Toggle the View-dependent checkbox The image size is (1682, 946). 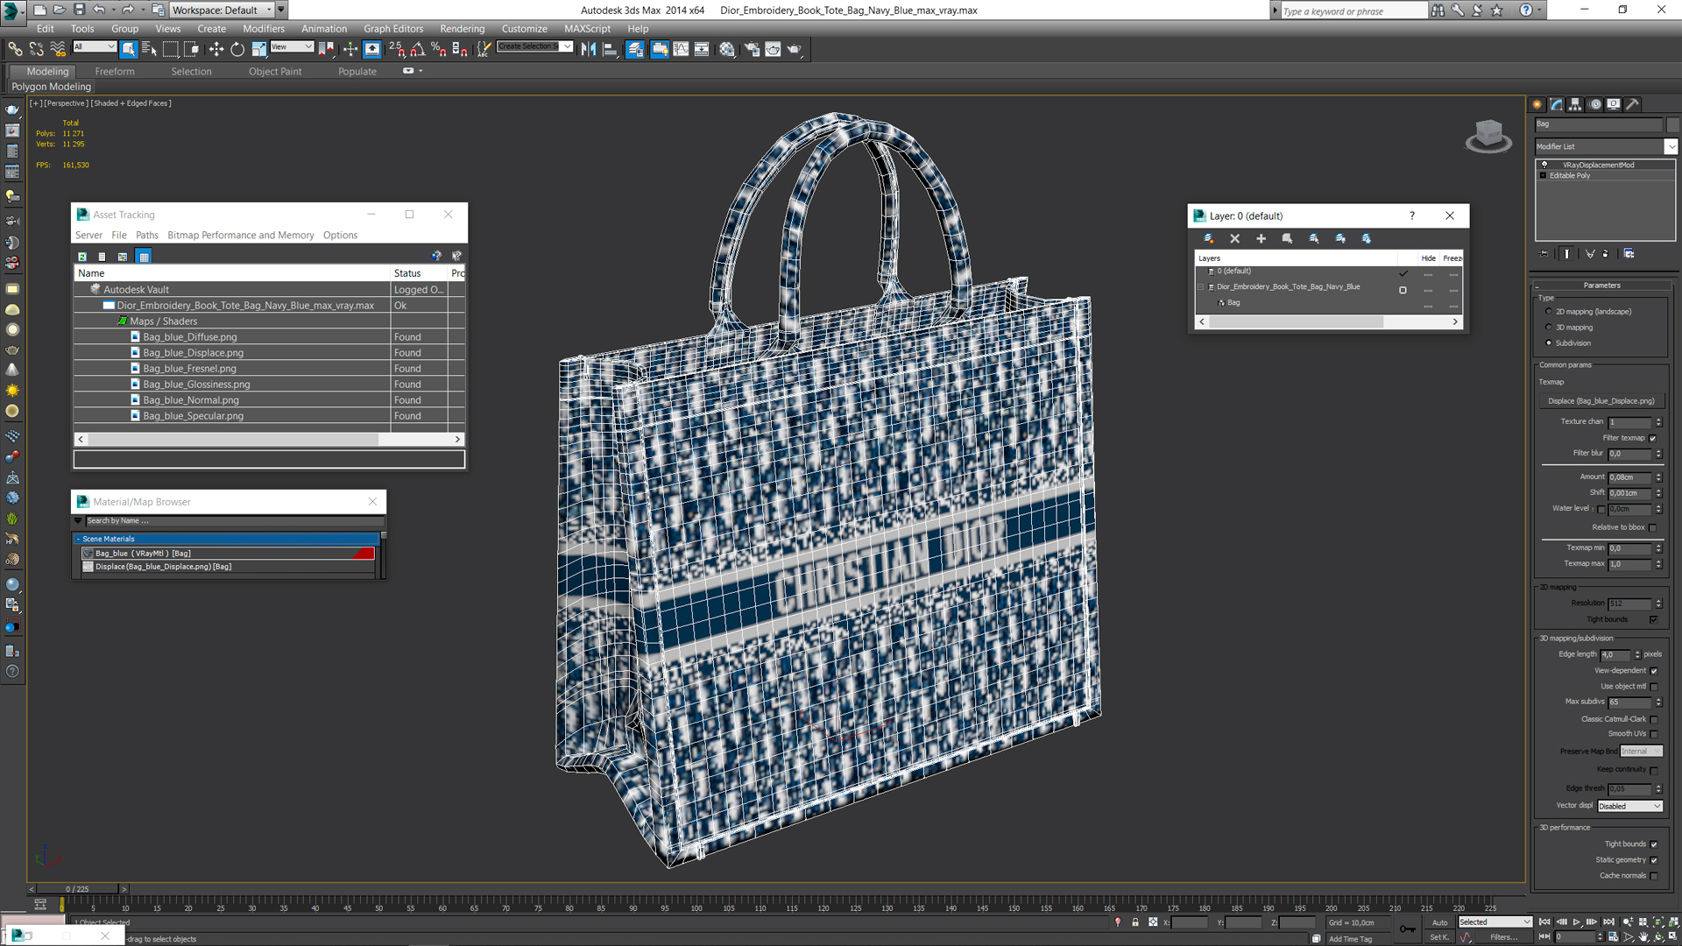pyautogui.click(x=1654, y=671)
